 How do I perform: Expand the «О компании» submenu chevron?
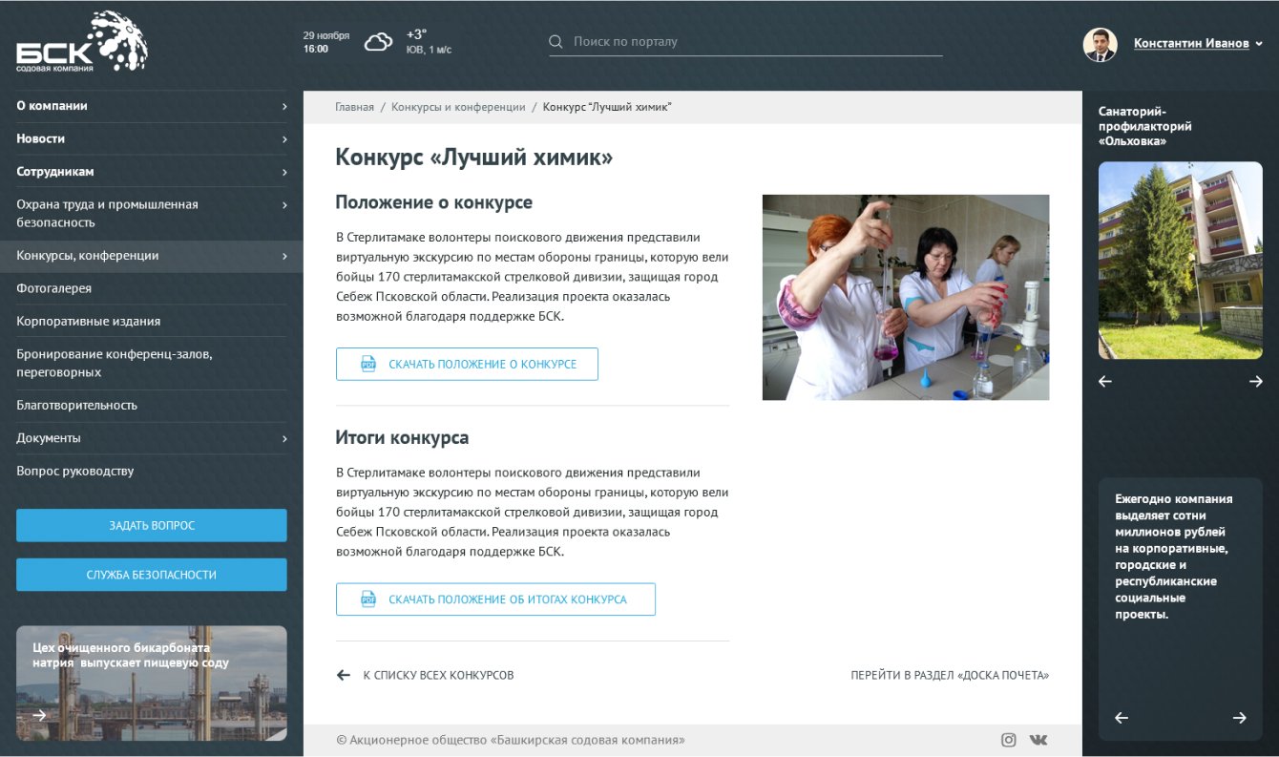pyautogui.click(x=284, y=106)
